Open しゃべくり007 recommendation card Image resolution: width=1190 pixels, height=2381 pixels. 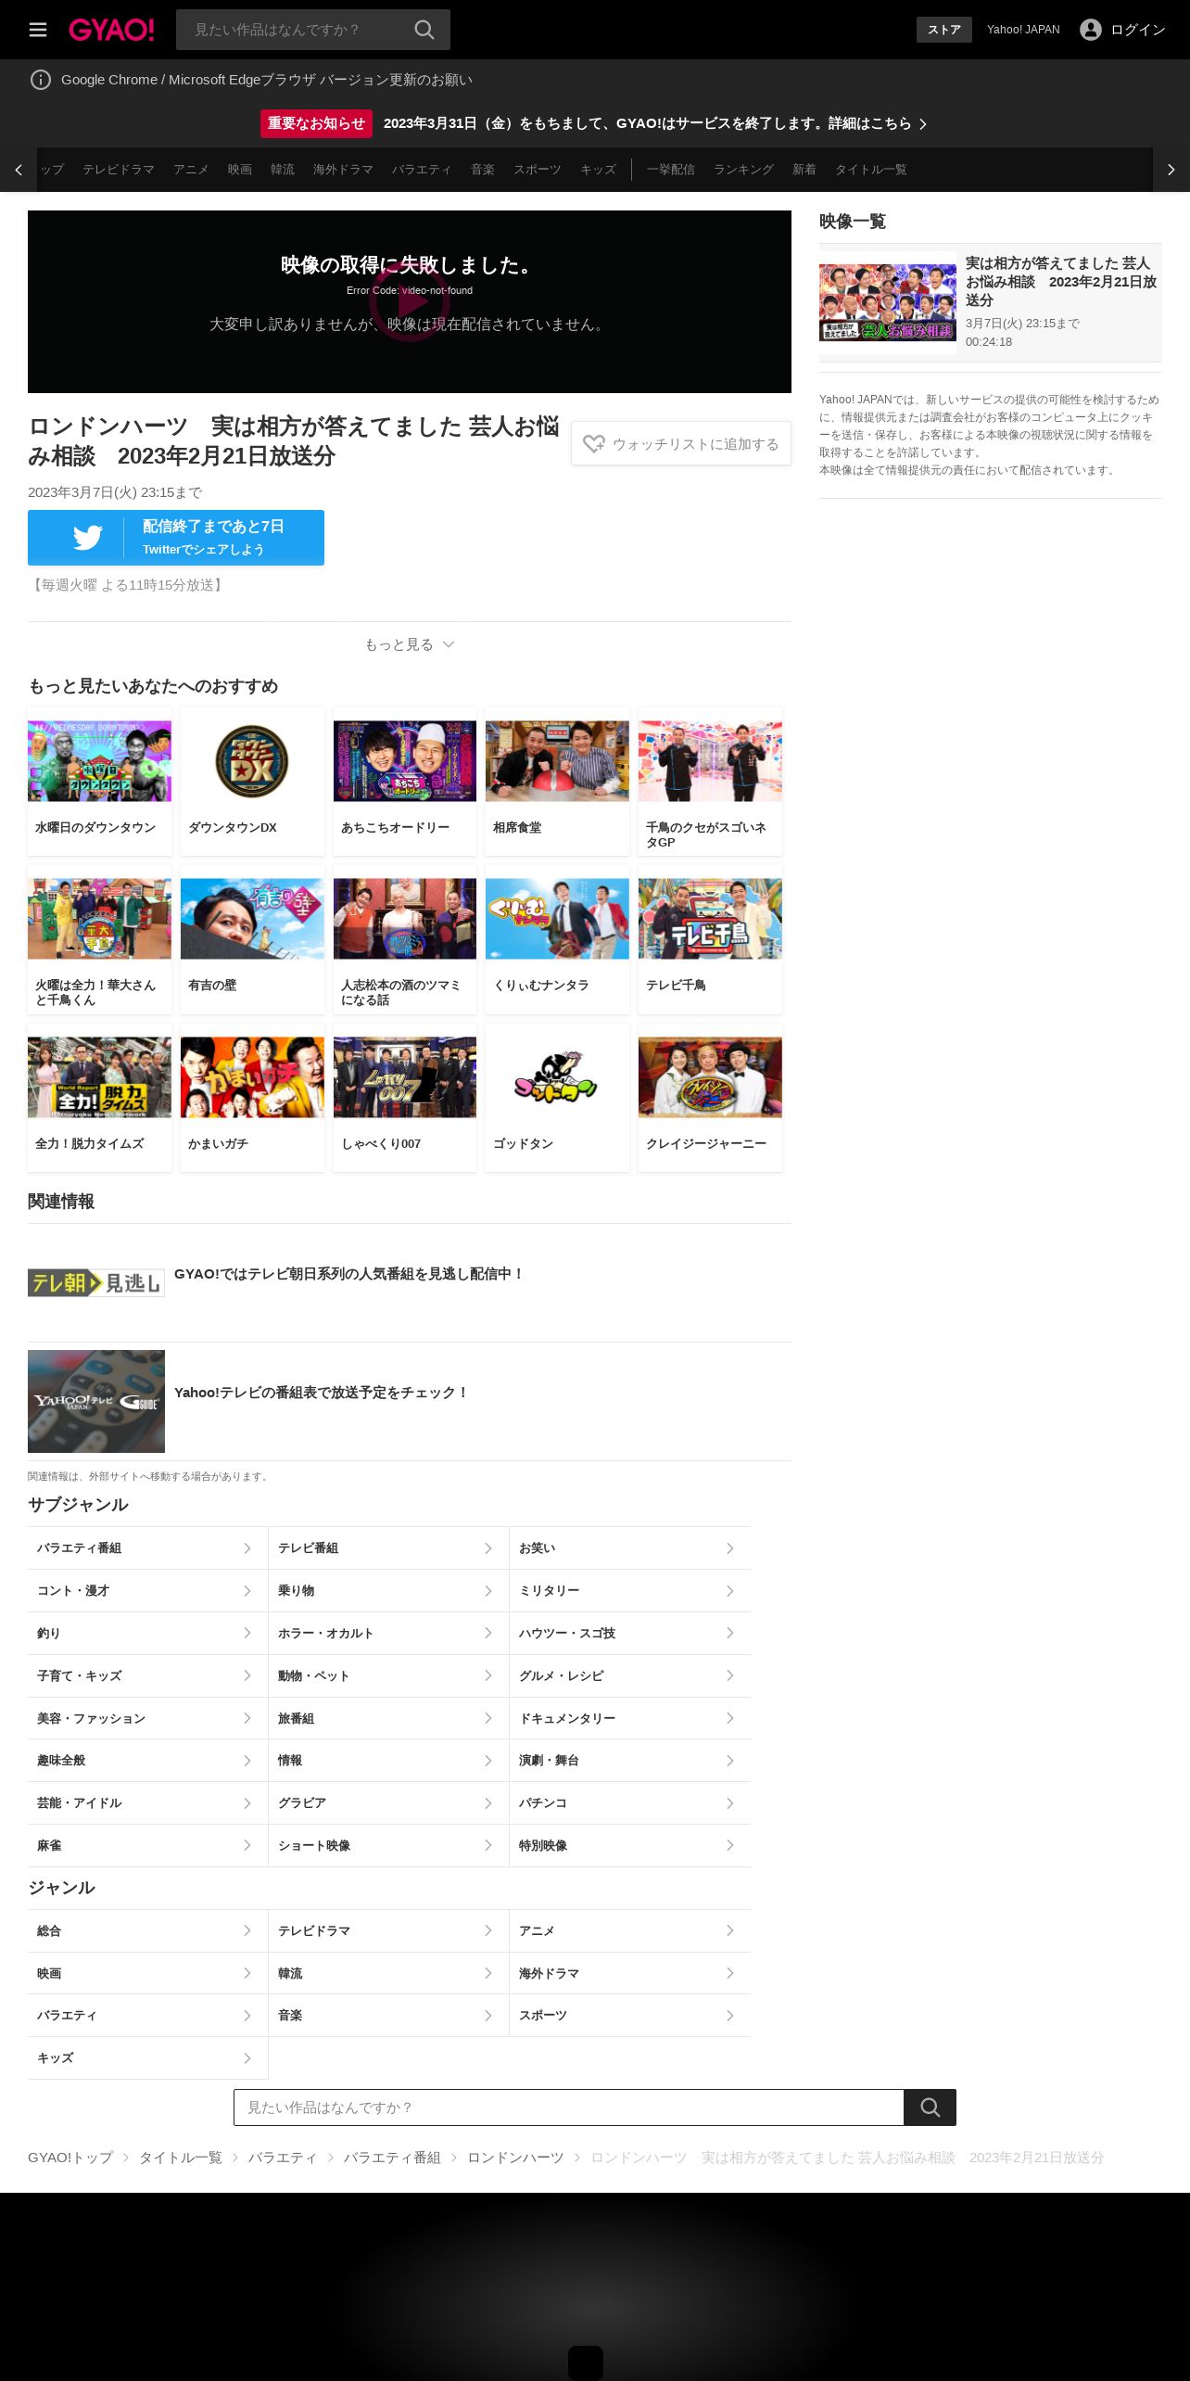pos(405,1098)
